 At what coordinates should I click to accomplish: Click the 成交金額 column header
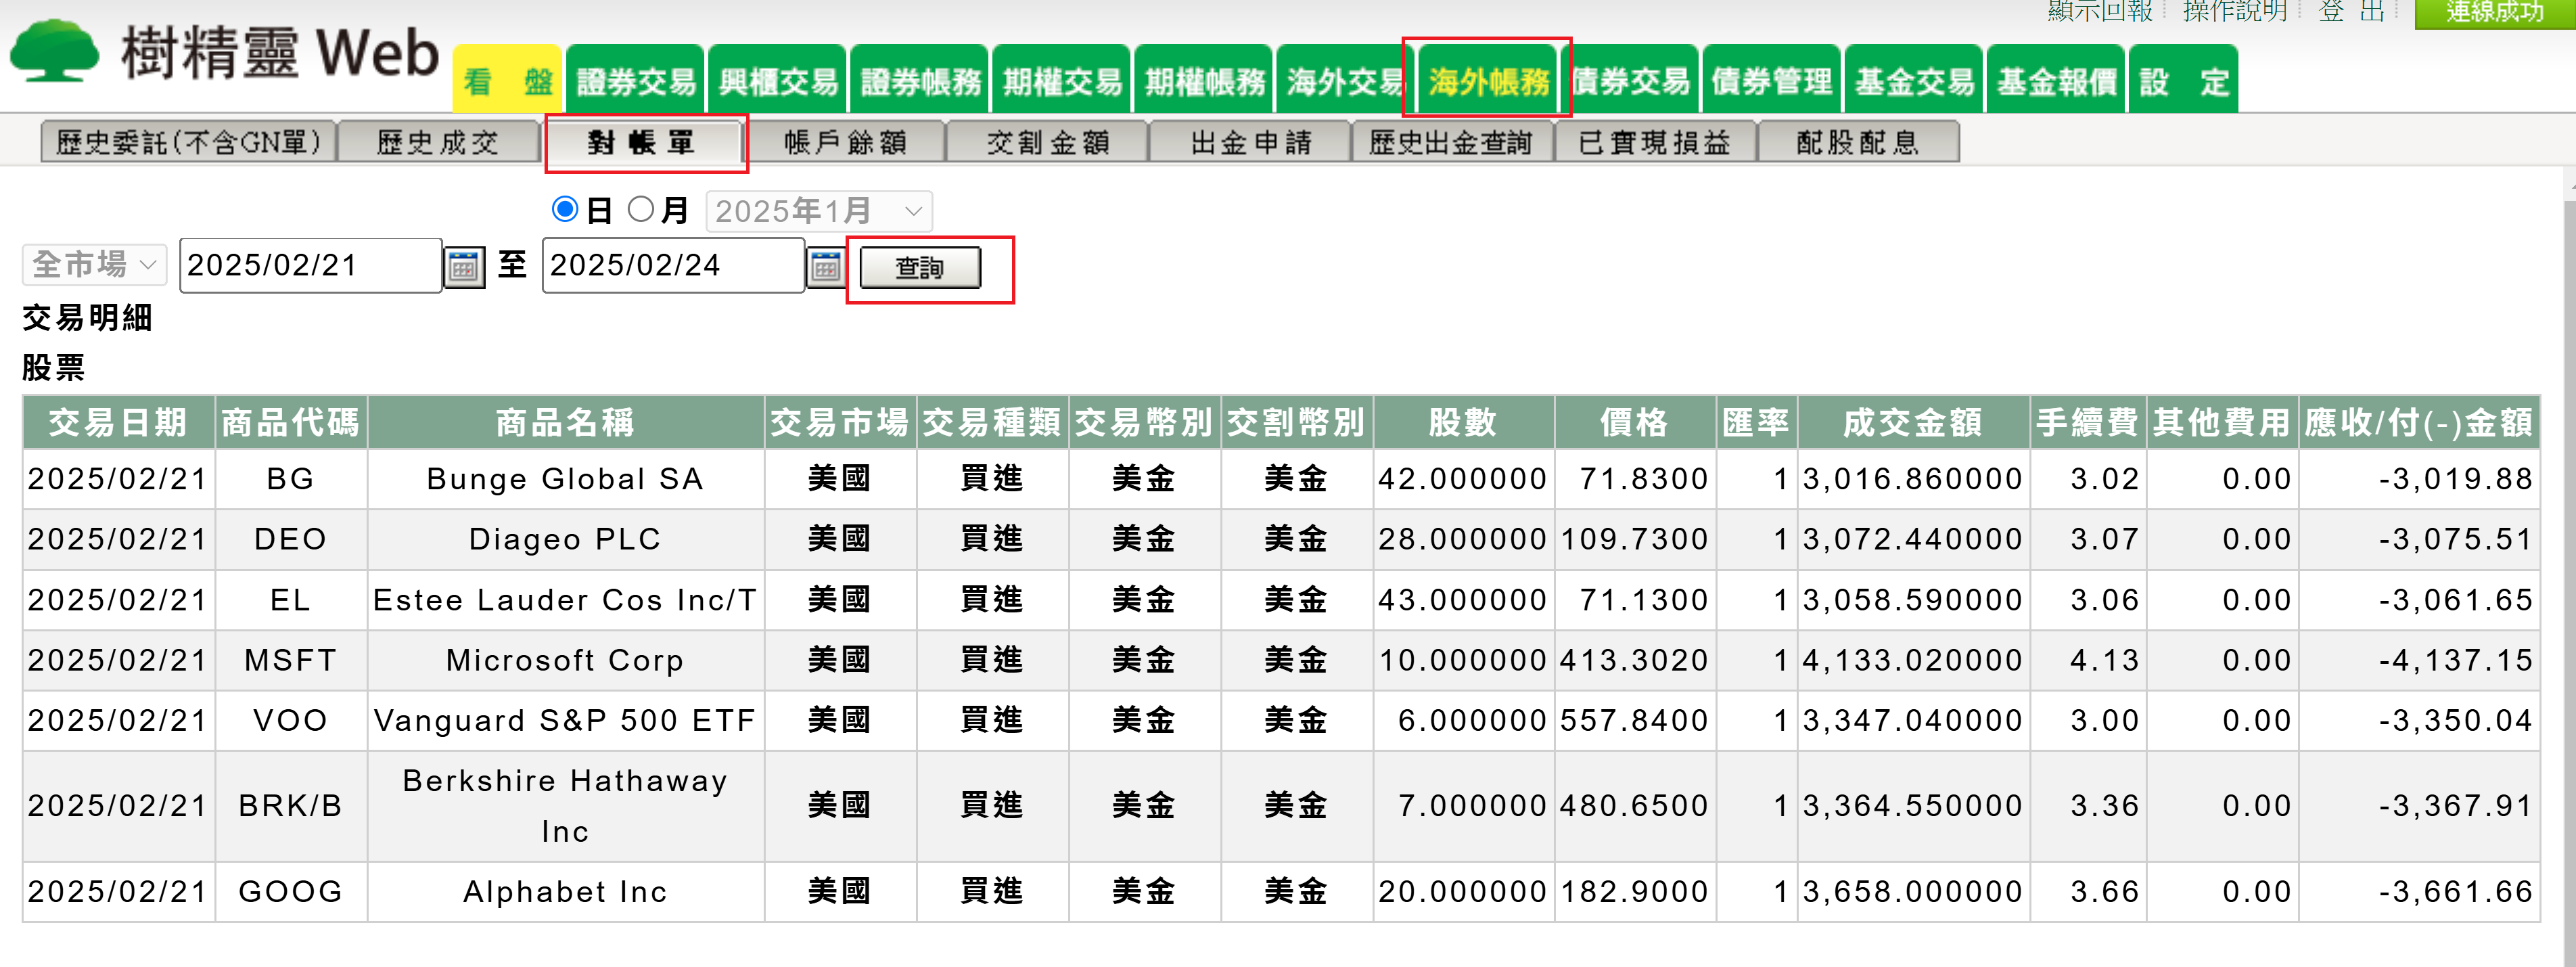(x=1913, y=422)
